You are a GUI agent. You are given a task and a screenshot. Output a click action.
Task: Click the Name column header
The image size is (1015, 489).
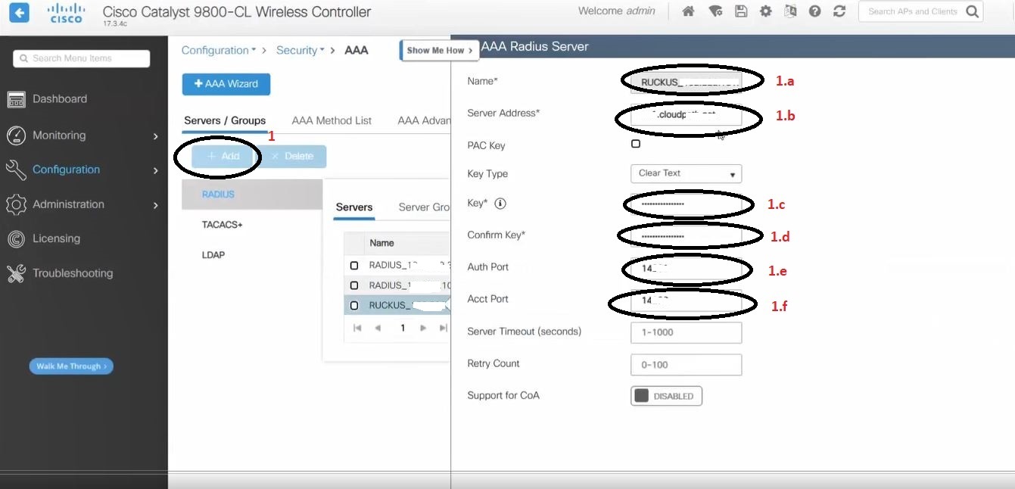[x=381, y=243]
